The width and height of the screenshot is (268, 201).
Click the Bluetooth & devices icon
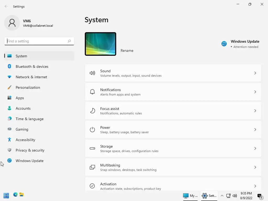[9, 66]
